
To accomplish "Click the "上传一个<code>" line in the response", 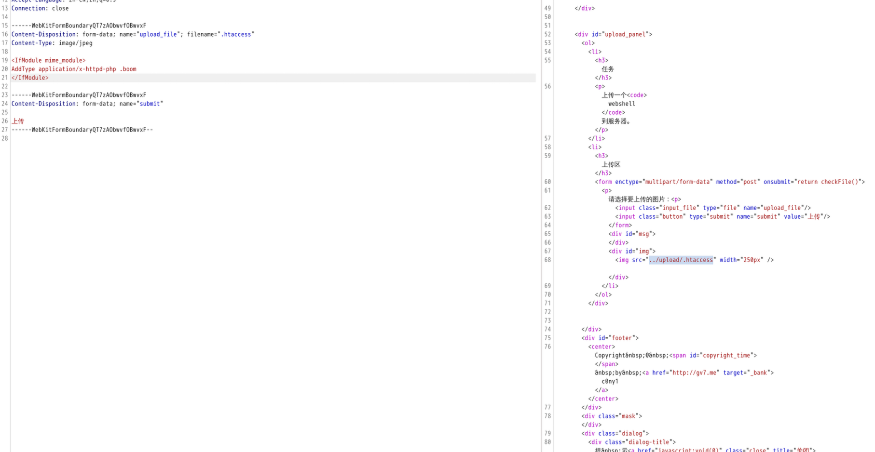I will (624, 95).
